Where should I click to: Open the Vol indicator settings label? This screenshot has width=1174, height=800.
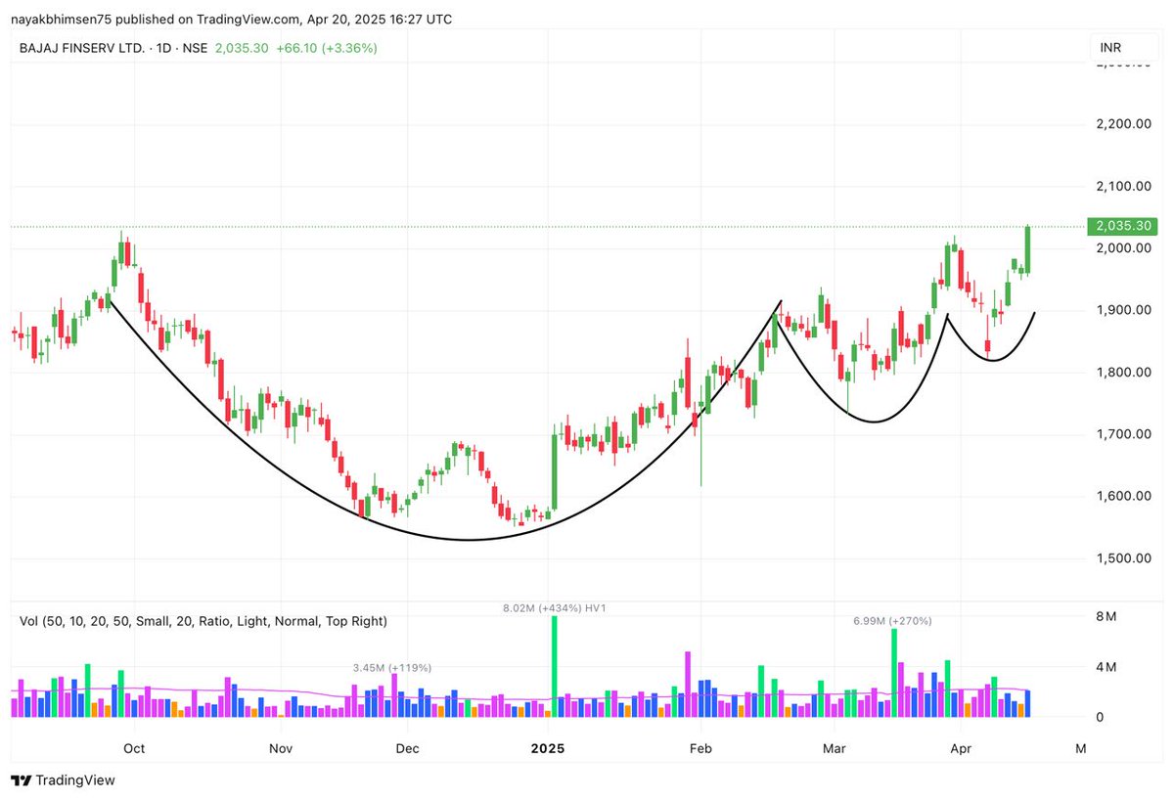tap(203, 621)
